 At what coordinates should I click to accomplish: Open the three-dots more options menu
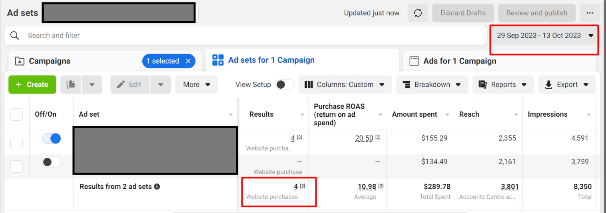coord(590,13)
